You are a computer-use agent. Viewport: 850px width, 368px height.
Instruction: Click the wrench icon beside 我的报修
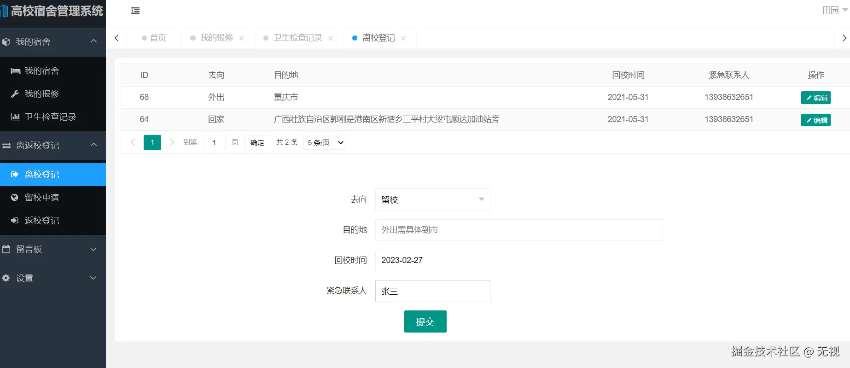(x=15, y=94)
